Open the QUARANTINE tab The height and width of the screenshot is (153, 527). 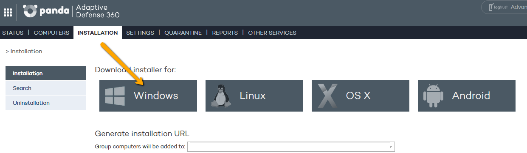click(x=183, y=33)
